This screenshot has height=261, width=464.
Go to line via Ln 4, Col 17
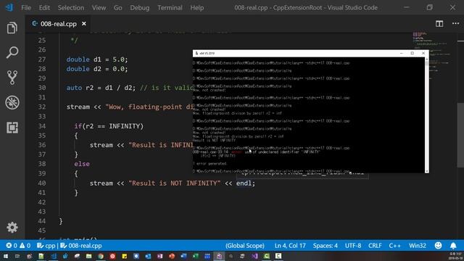(x=290, y=246)
